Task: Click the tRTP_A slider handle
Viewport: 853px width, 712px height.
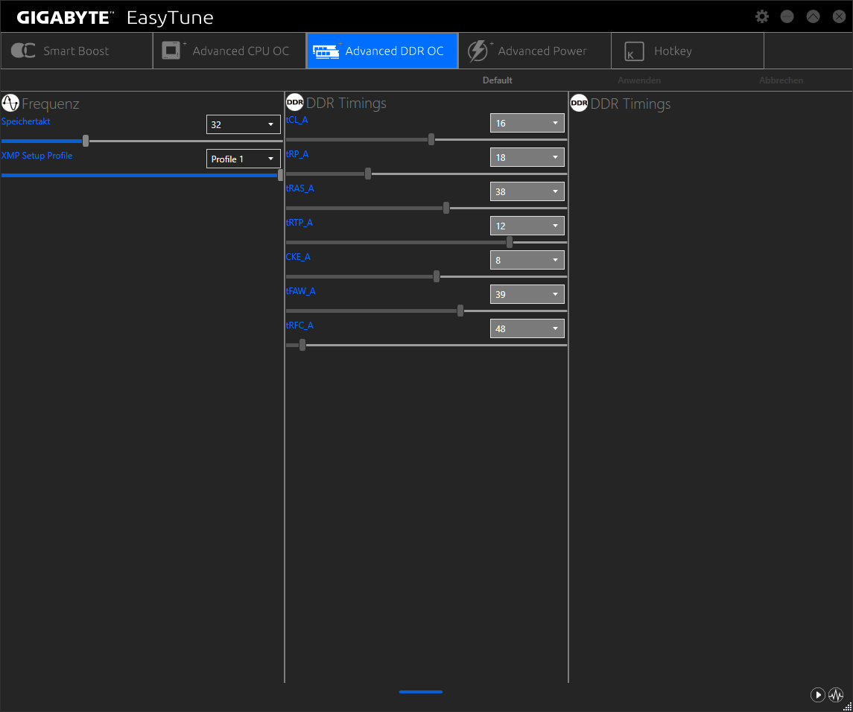Action: 509,242
